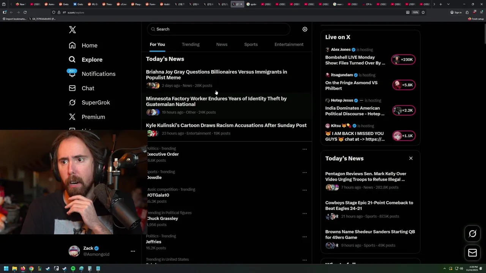Open Minnesota Factory Worker identity theft story

[x=226, y=106]
